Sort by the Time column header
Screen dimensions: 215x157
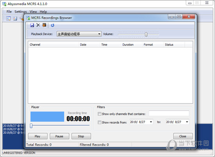click(x=110, y=45)
